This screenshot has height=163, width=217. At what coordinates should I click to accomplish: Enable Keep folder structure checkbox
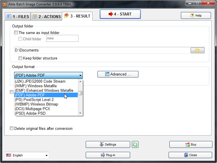20,58
